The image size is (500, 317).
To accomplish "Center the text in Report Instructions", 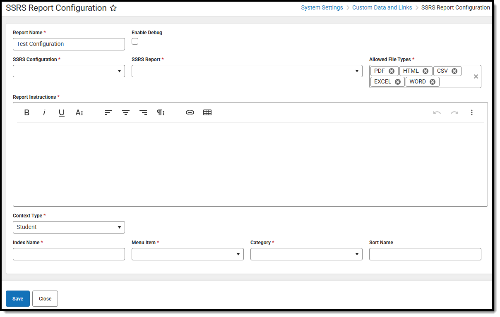I will tap(125, 112).
